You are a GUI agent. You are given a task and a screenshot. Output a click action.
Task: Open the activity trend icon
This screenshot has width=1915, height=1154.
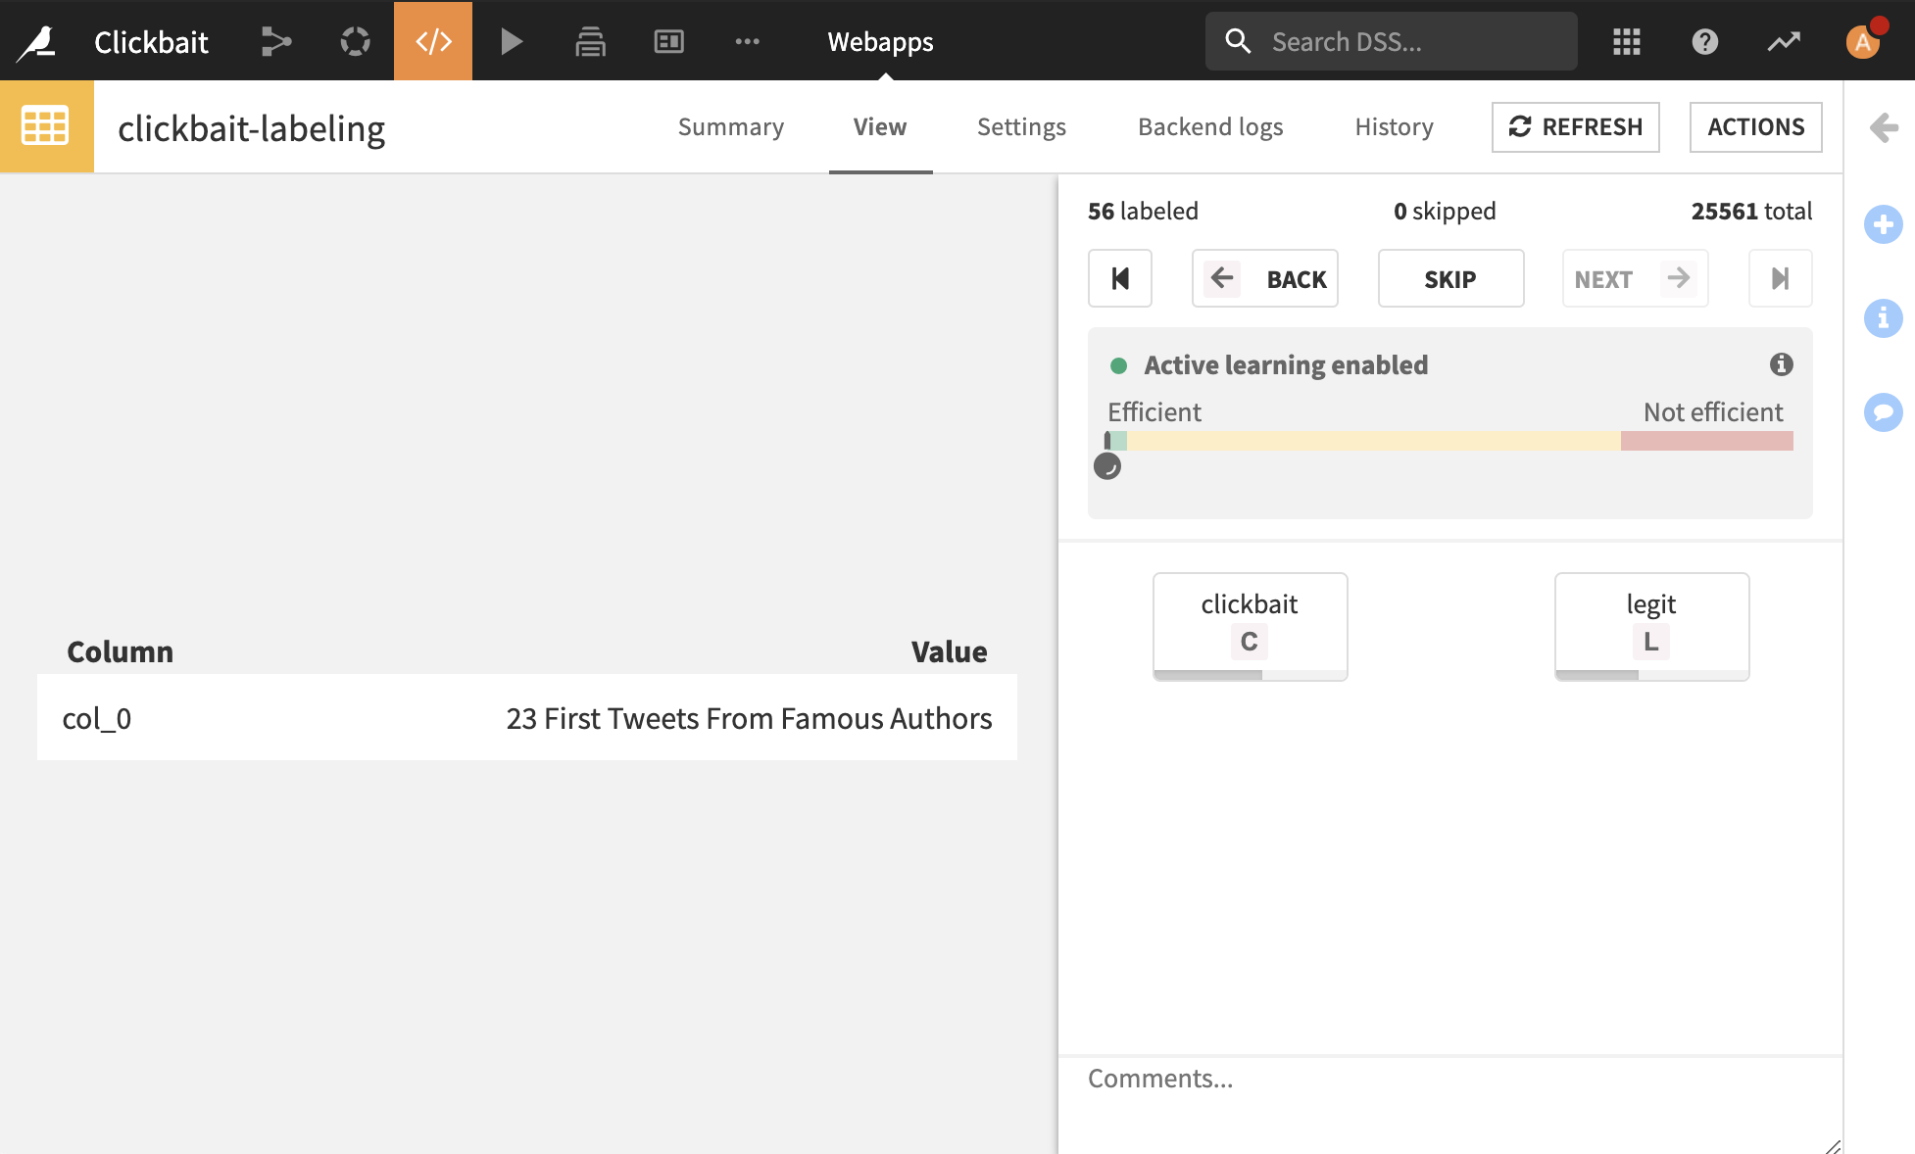[1783, 41]
